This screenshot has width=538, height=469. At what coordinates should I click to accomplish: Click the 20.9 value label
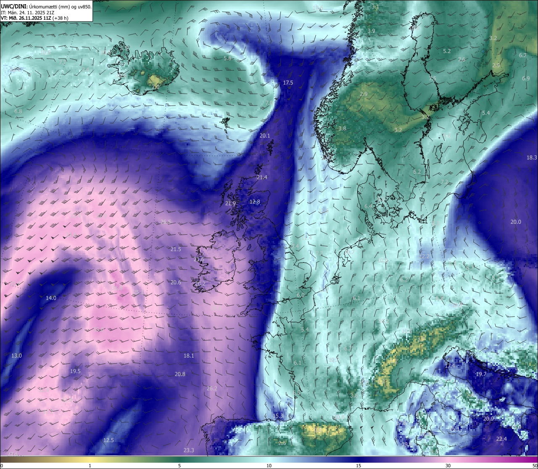tap(488, 419)
